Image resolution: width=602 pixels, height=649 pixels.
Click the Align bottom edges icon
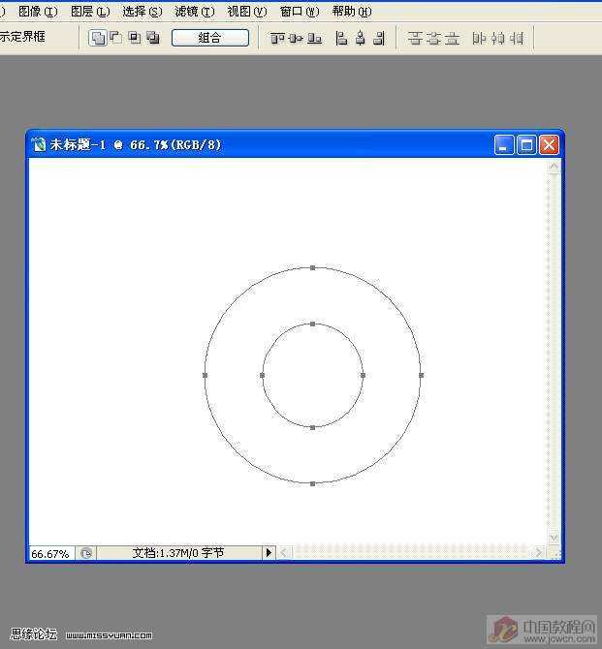314,38
